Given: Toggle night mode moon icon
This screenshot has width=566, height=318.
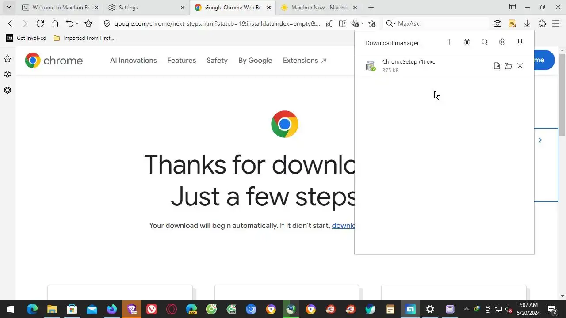Looking at the screenshot, I should pos(329,23).
